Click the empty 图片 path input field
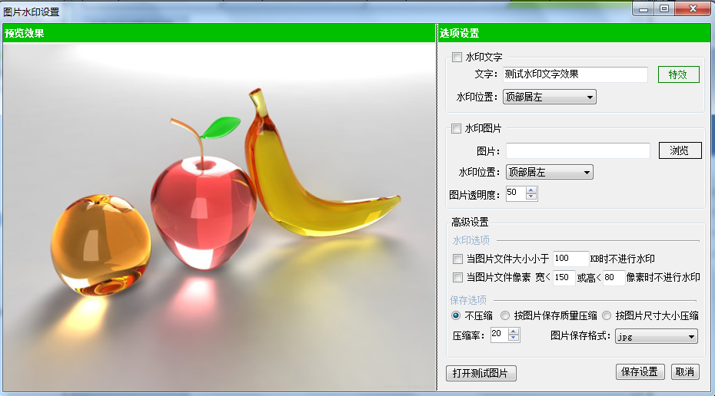 point(577,150)
